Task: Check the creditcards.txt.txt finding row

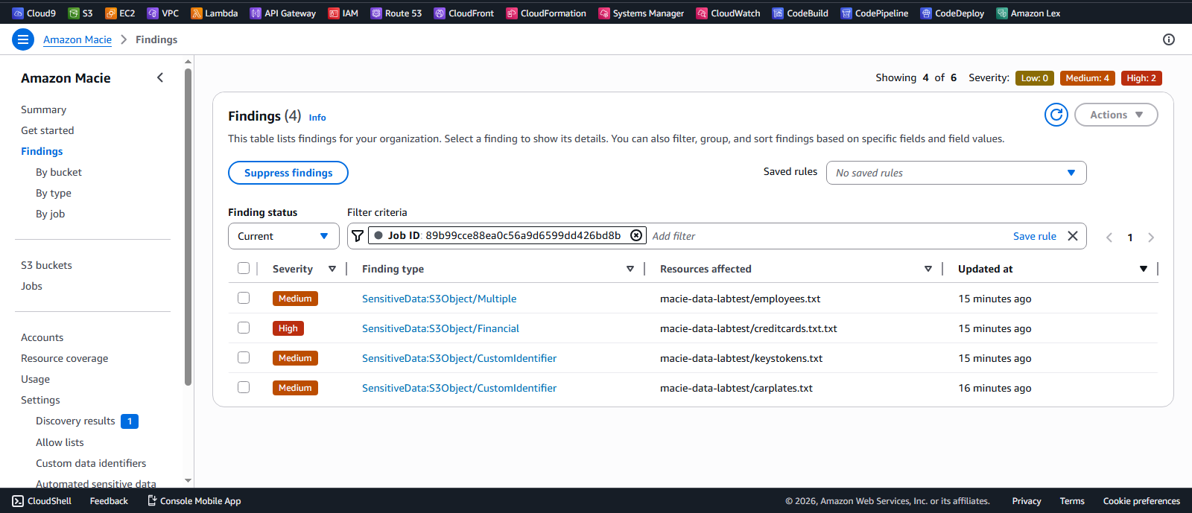Action: click(244, 328)
